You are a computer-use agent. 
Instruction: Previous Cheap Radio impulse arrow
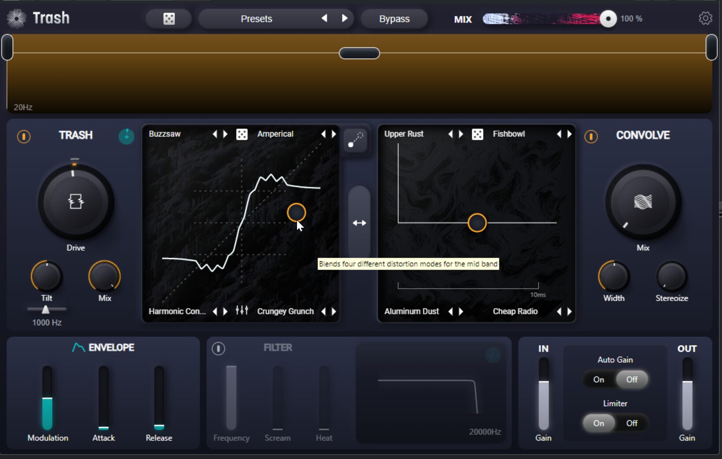559,311
